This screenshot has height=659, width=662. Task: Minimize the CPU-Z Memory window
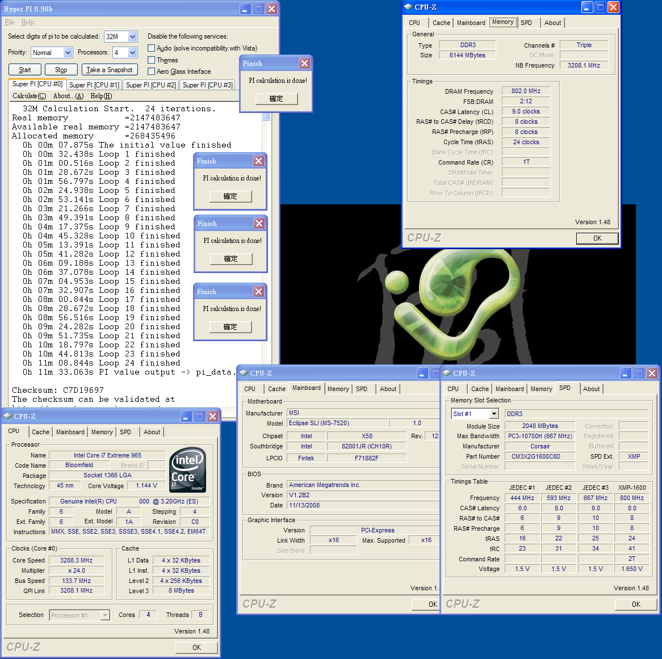pos(586,7)
